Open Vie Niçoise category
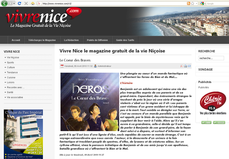Viewport: 229px width, 159px height. click(13, 58)
